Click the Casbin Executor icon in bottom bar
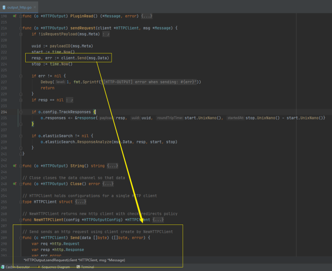 (3, 267)
